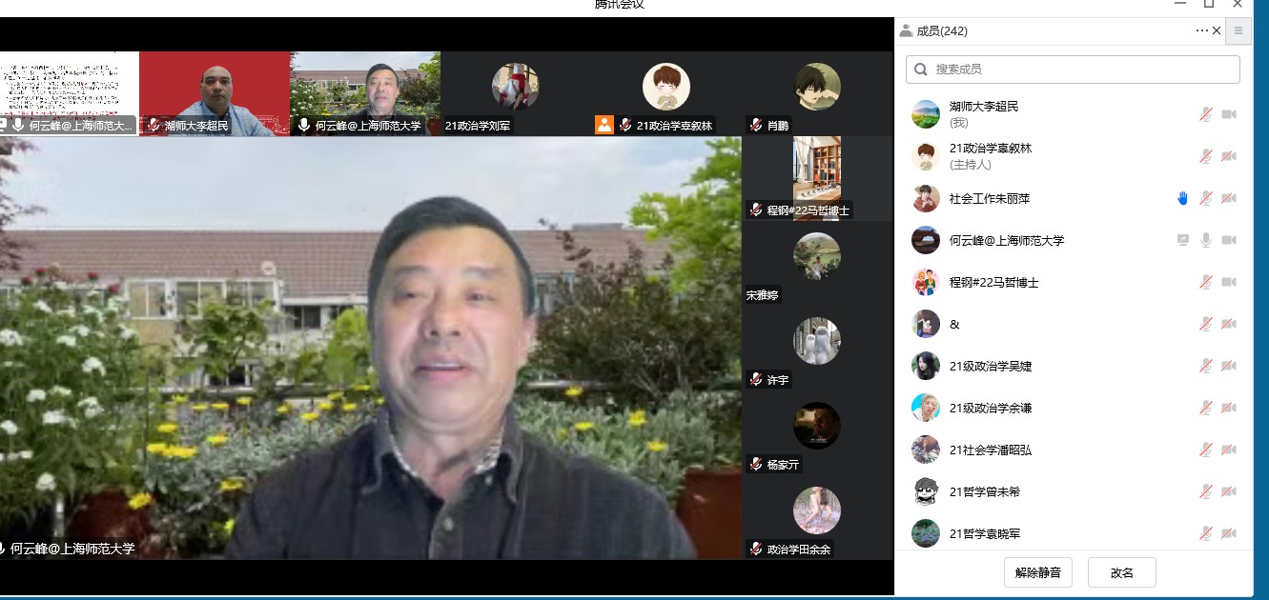This screenshot has width=1269, height=600.
Task: Click the 搜索成员 search field
Action: 1082,70
